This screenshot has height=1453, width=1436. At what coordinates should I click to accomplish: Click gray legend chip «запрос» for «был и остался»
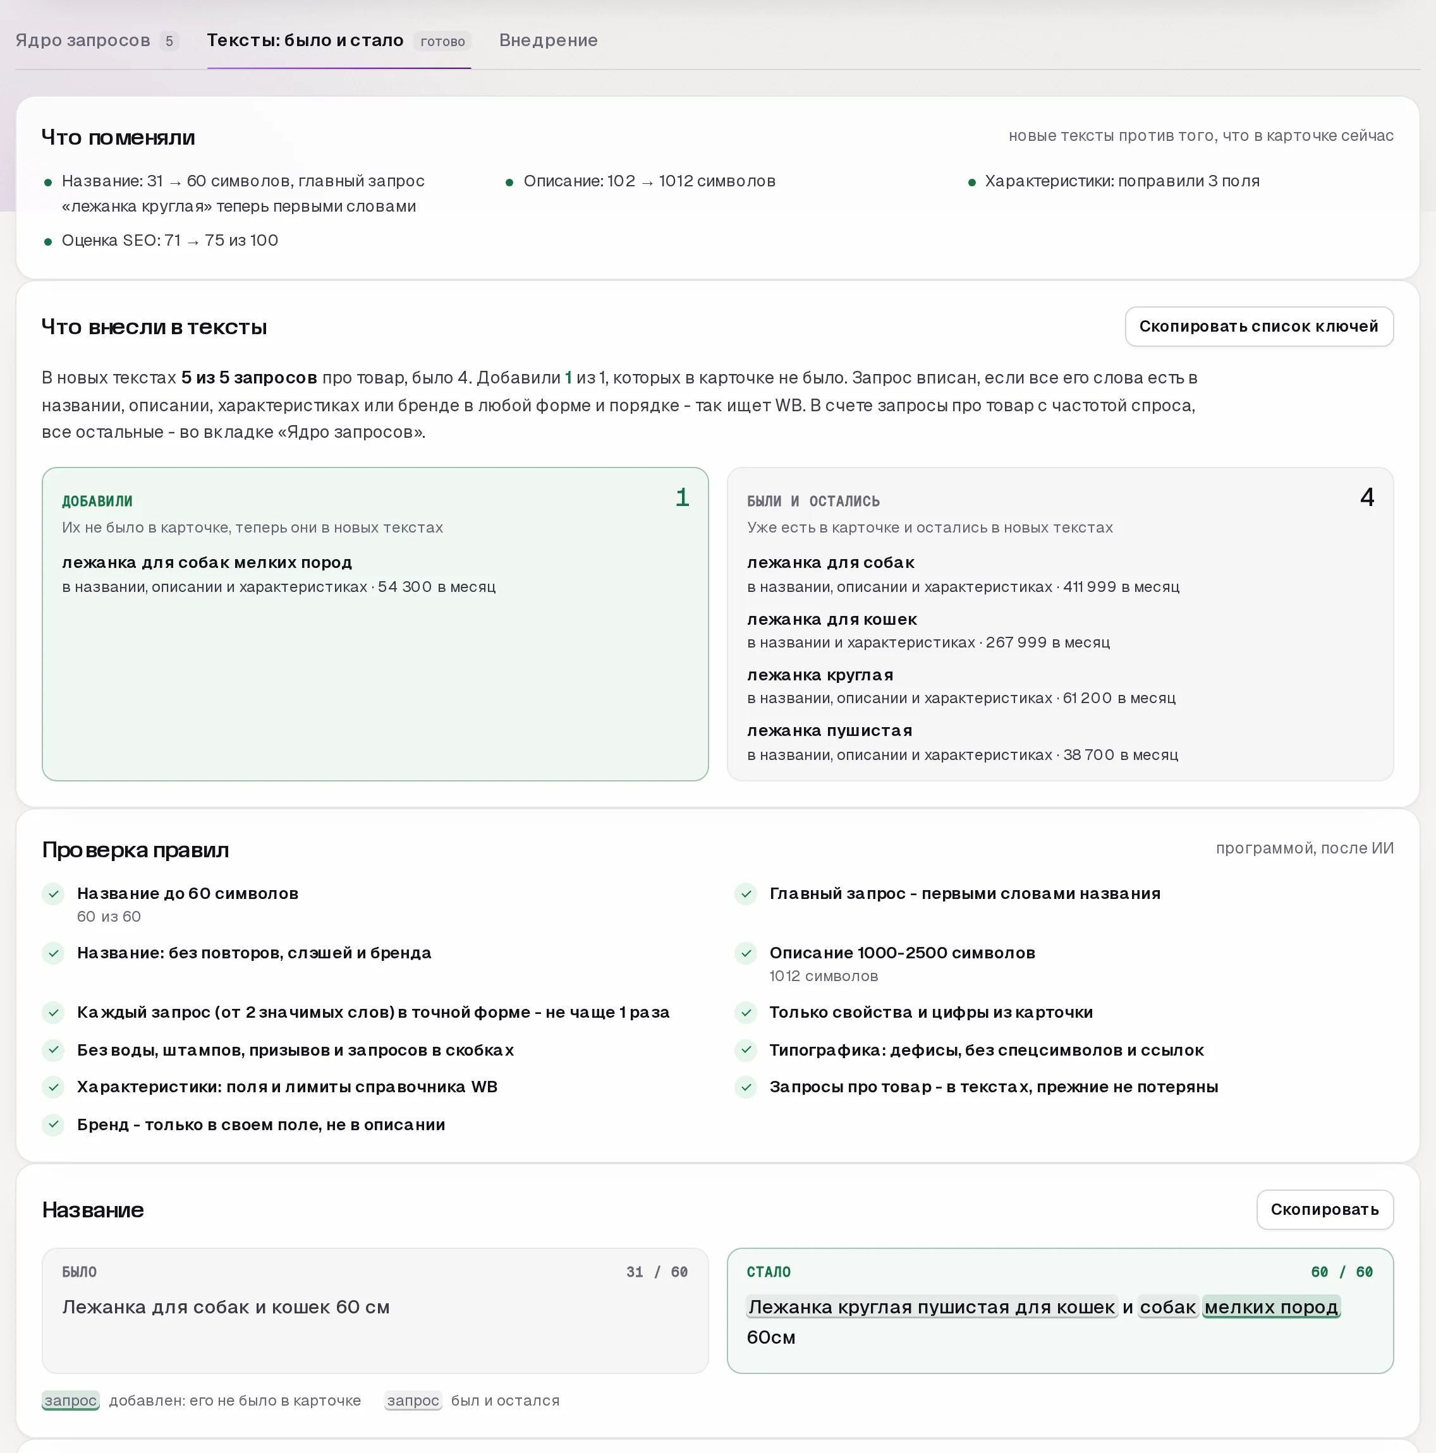(413, 1401)
